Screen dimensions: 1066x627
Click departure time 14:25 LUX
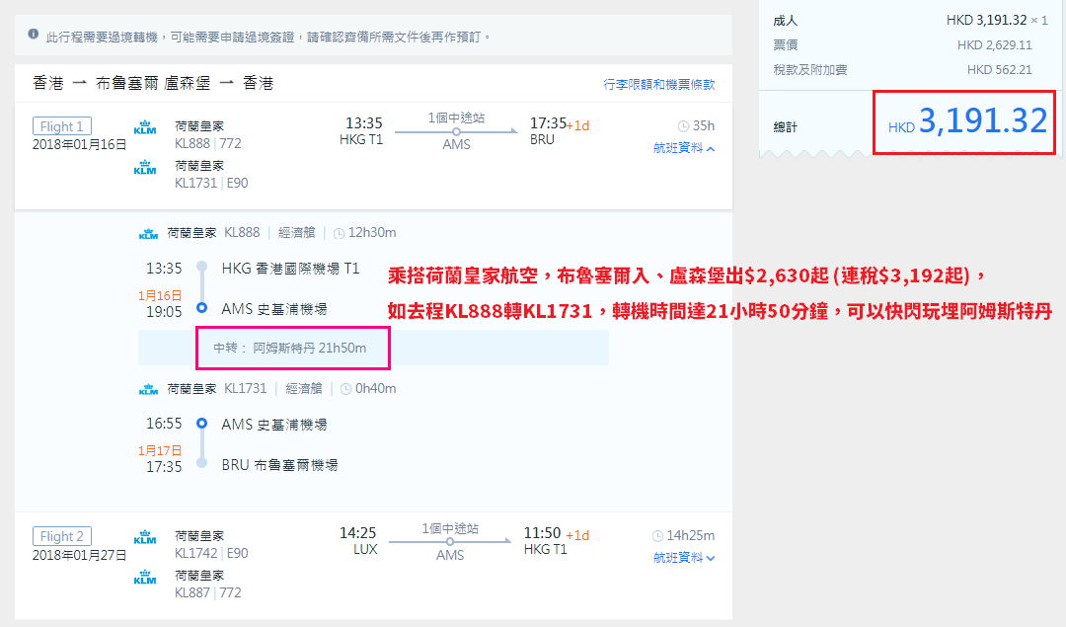[x=358, y=541]
